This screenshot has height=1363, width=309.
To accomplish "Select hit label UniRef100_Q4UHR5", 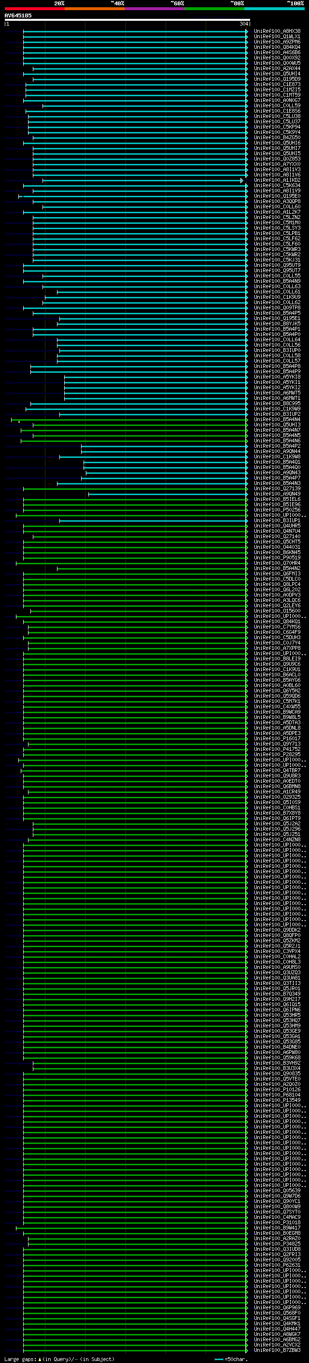I will point(277,526).
